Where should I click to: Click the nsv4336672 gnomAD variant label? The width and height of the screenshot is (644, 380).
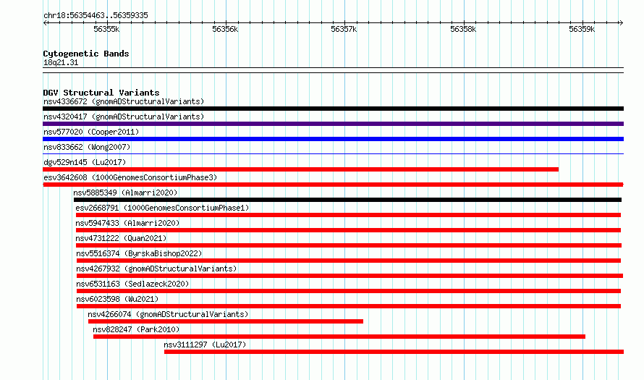[x=124, y=101]
